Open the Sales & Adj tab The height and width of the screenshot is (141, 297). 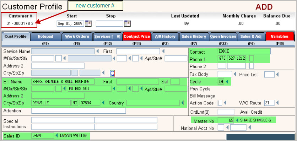coord(252,37)
